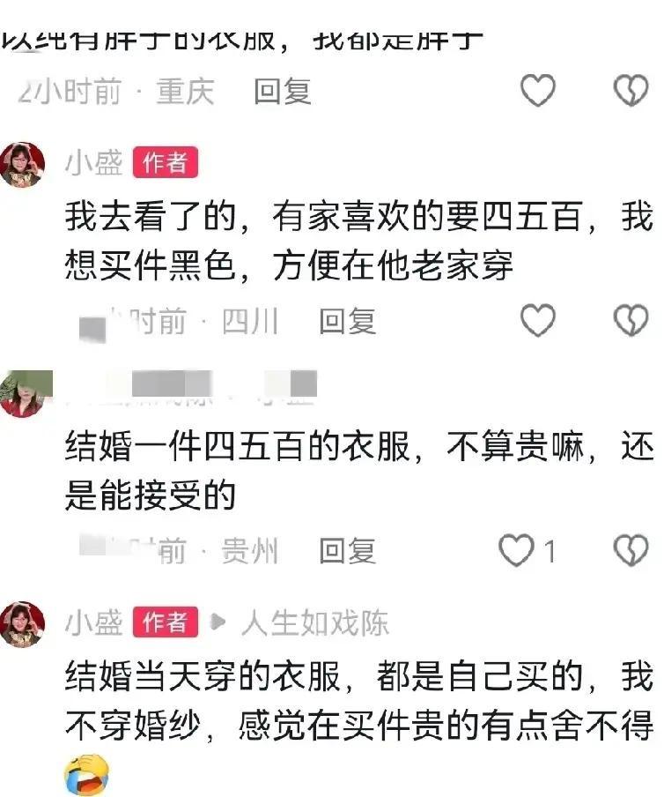
Task: Tap the crying laughing emoji
Action: (x=87, y=775)
